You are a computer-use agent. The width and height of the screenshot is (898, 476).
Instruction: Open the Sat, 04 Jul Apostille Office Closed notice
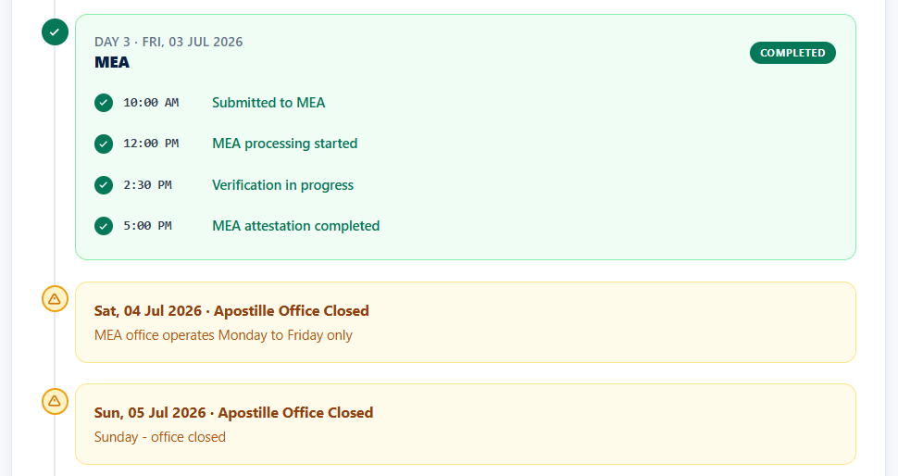[466, 322]
